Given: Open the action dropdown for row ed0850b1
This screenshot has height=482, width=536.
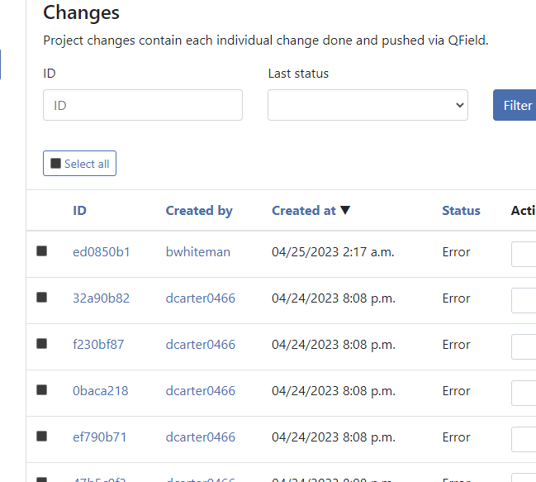Looking at the screenshot, I should [x=524, y=253].
